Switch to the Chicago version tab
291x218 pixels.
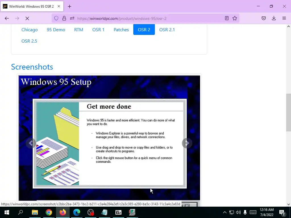(x=30, y=30)
